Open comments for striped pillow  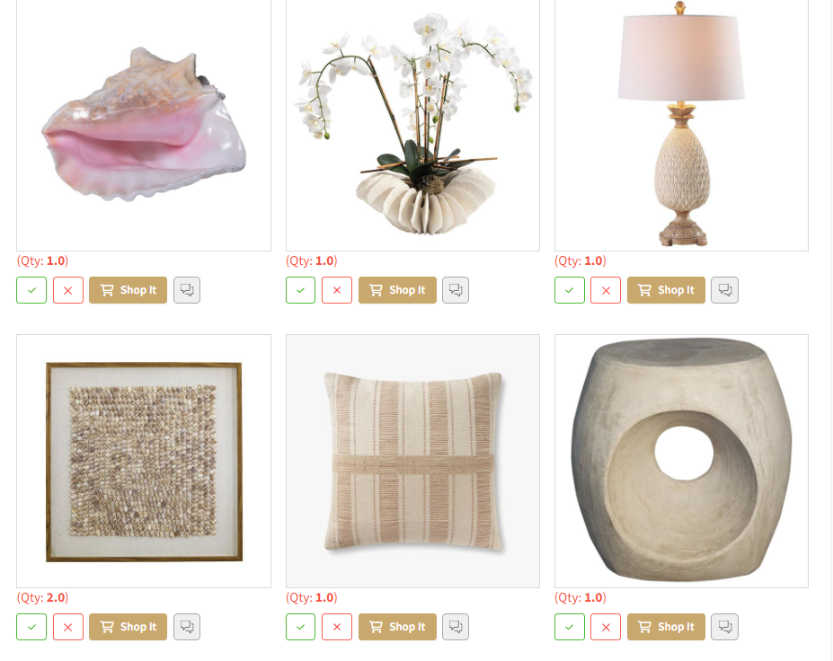(456, 627)
